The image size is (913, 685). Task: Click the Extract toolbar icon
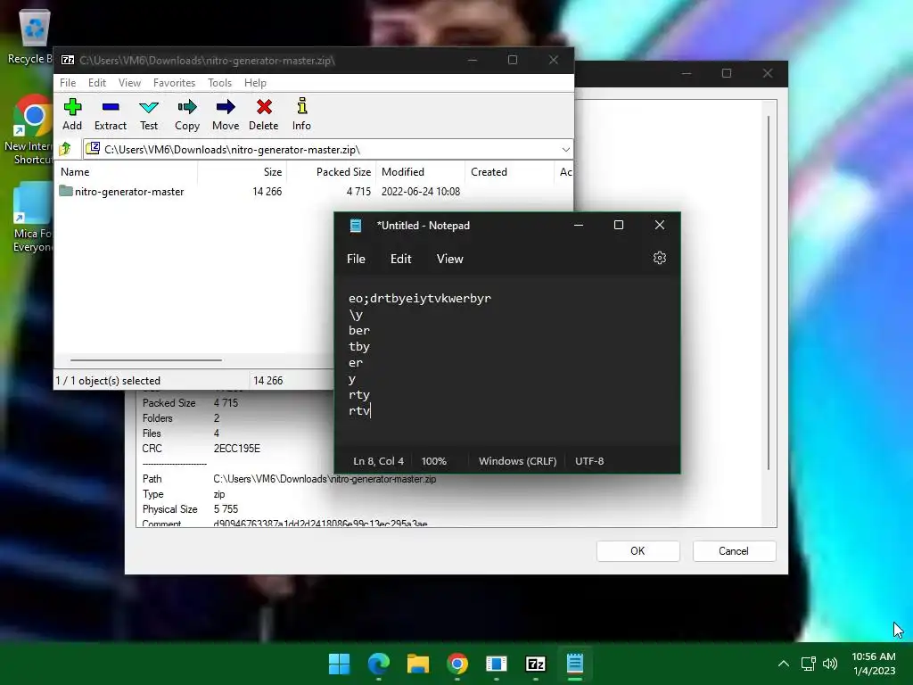(x=110, y=114)
